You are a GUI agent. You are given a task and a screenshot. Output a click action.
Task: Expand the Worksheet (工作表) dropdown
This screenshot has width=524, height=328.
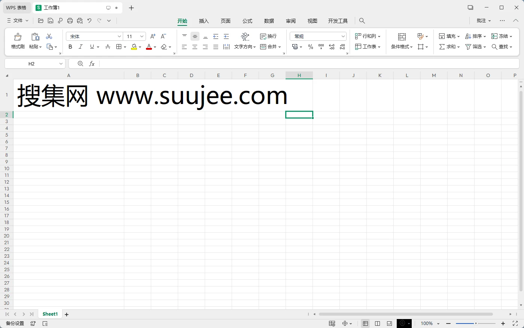click(379, 47)
